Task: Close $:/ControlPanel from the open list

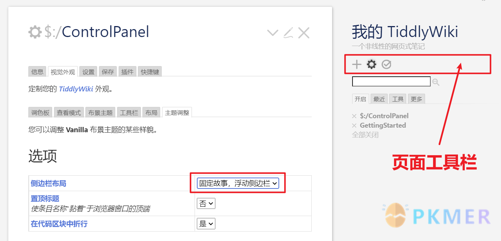Action: coord(354,116)
